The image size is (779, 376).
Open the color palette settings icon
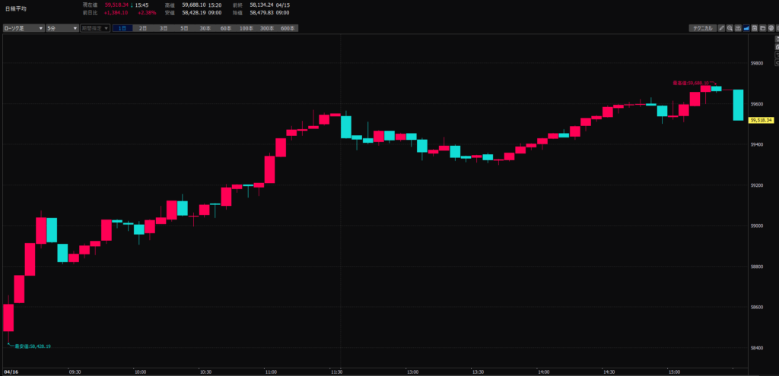(x=771, y=28)
